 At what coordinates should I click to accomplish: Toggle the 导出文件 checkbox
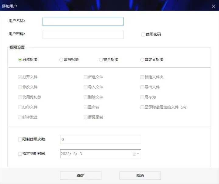142,87
